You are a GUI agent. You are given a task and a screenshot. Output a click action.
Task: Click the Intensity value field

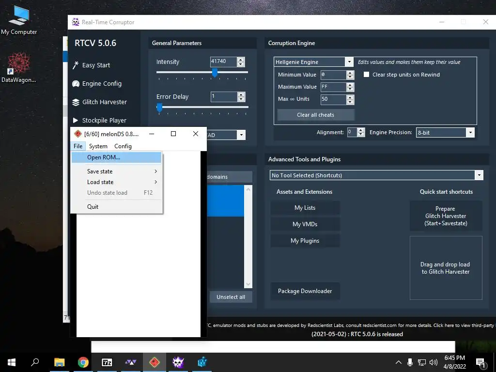click(223, 62)
